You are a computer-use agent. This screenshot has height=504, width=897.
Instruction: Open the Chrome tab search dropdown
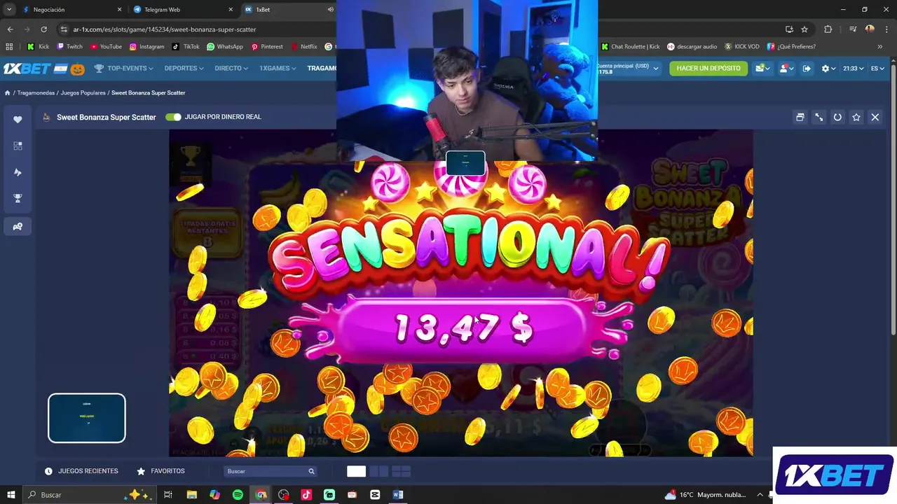9,10
